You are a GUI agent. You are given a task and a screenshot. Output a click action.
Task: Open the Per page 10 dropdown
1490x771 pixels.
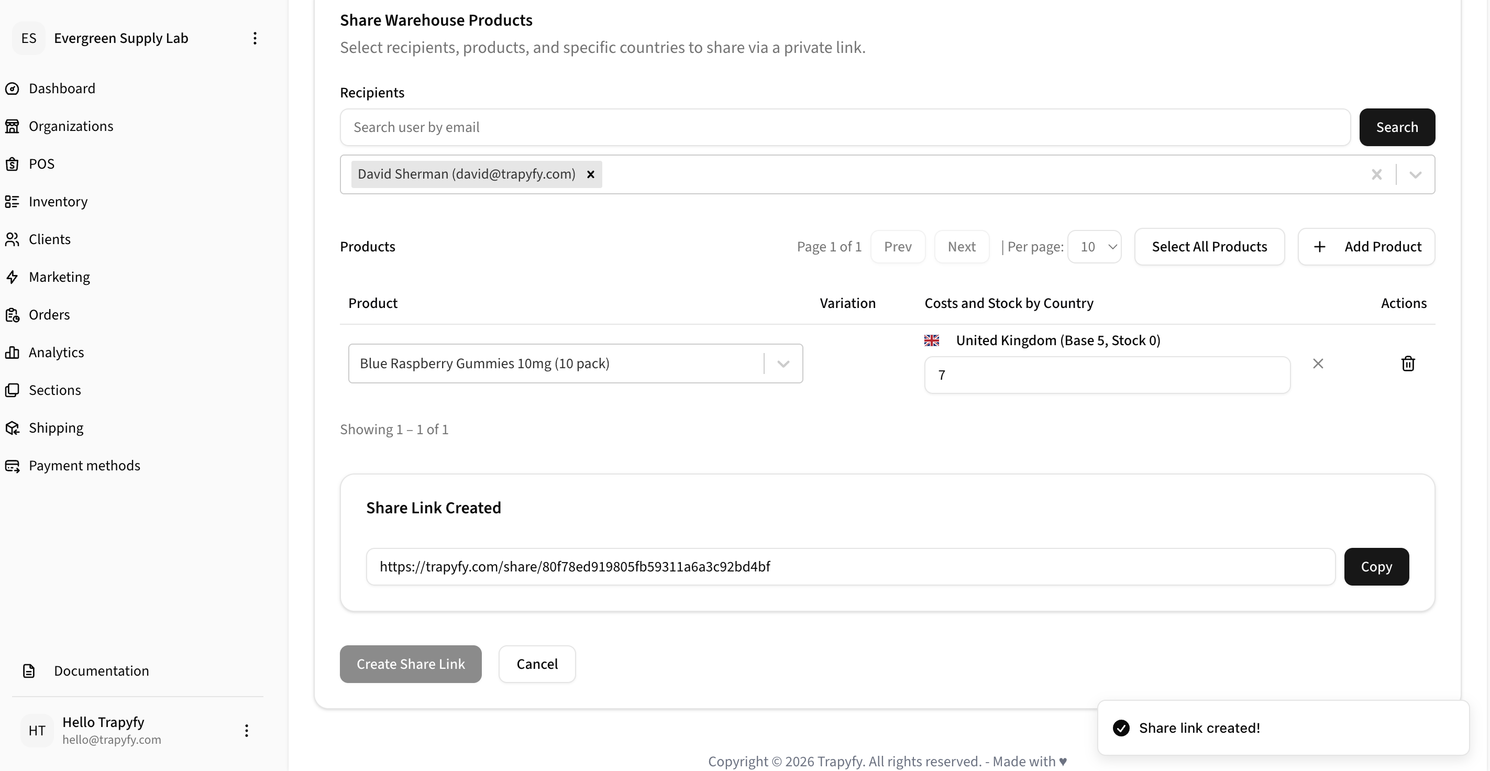pyautogui.click(x=1095, y=247)
